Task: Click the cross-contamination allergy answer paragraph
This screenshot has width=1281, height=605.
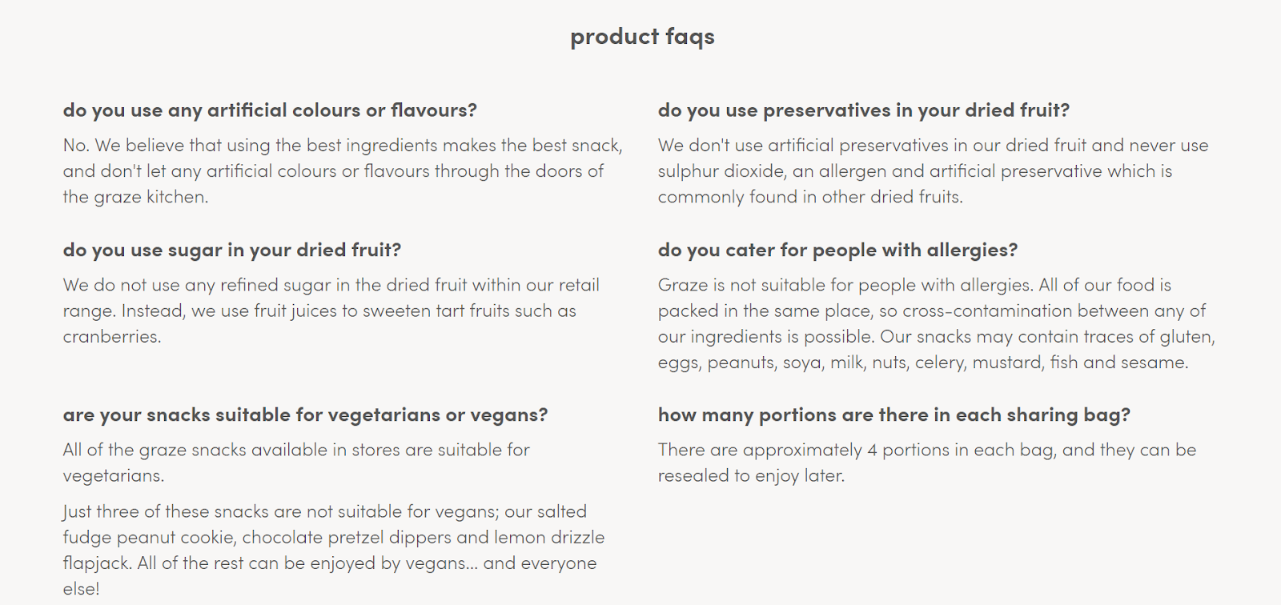Action: point(937,323)
